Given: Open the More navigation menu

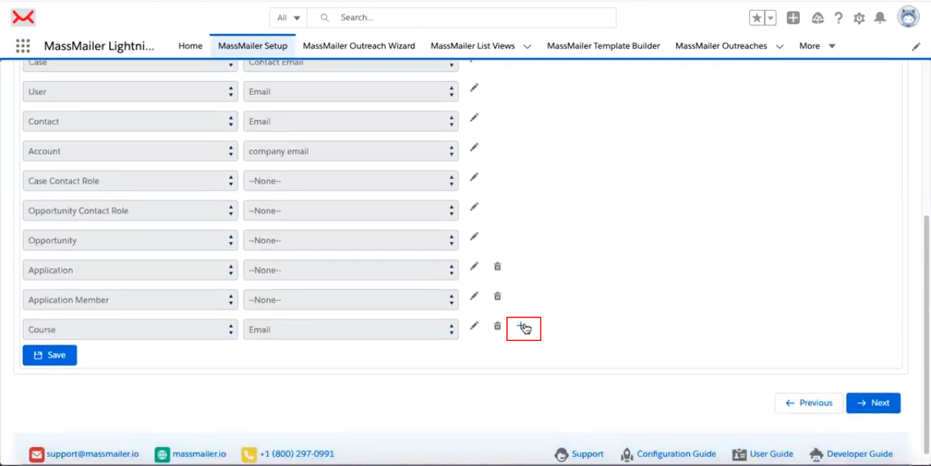Looking at the screenshot, I should (817, 45).
